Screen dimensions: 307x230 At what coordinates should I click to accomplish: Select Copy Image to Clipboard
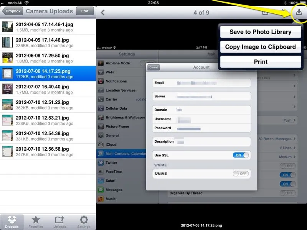point(261,47)
